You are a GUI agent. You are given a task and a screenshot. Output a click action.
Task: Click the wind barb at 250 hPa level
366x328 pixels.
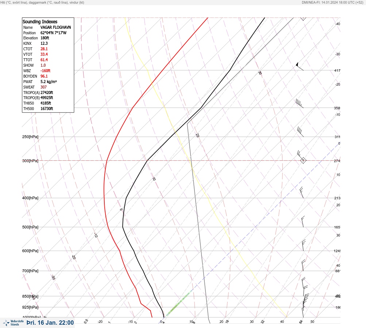[300, 132]
